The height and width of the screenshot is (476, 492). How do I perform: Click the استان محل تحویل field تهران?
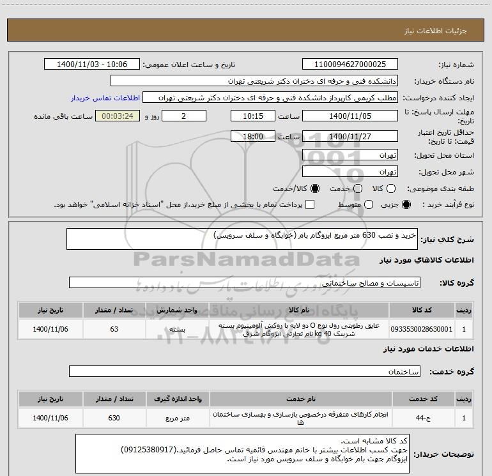(x=350, y=155)
